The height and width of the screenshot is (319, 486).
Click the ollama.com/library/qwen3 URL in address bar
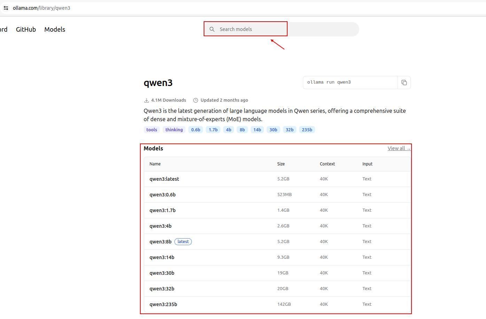(41, 8)
